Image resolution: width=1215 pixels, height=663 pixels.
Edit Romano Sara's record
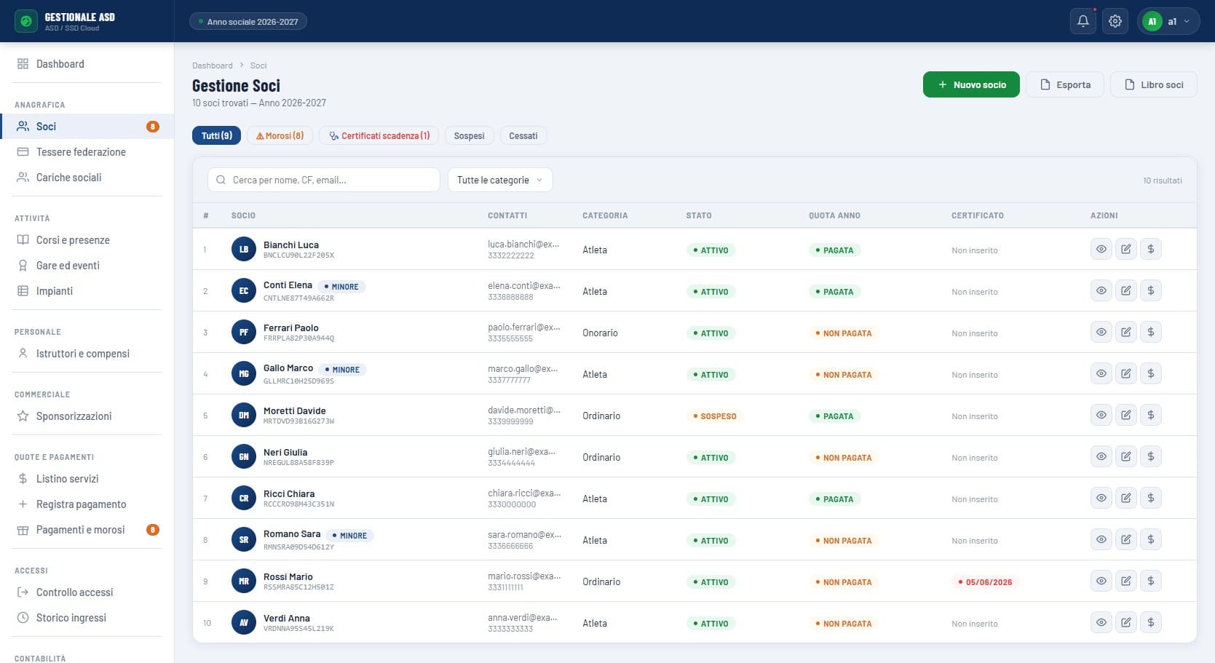[1126, 539]
